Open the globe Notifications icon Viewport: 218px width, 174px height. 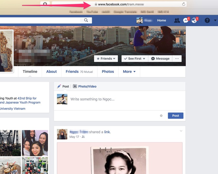[194, 21]
